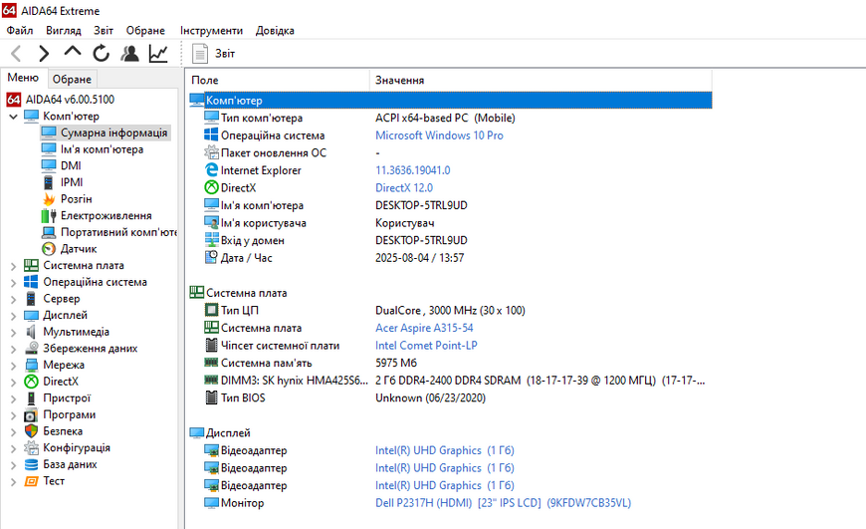Open the Вигляд menu
The width and height of the screenshot is (866, 529).
click(x=64, y=31)
